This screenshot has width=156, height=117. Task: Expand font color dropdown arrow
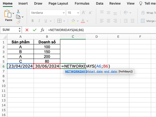coord(87,21)
